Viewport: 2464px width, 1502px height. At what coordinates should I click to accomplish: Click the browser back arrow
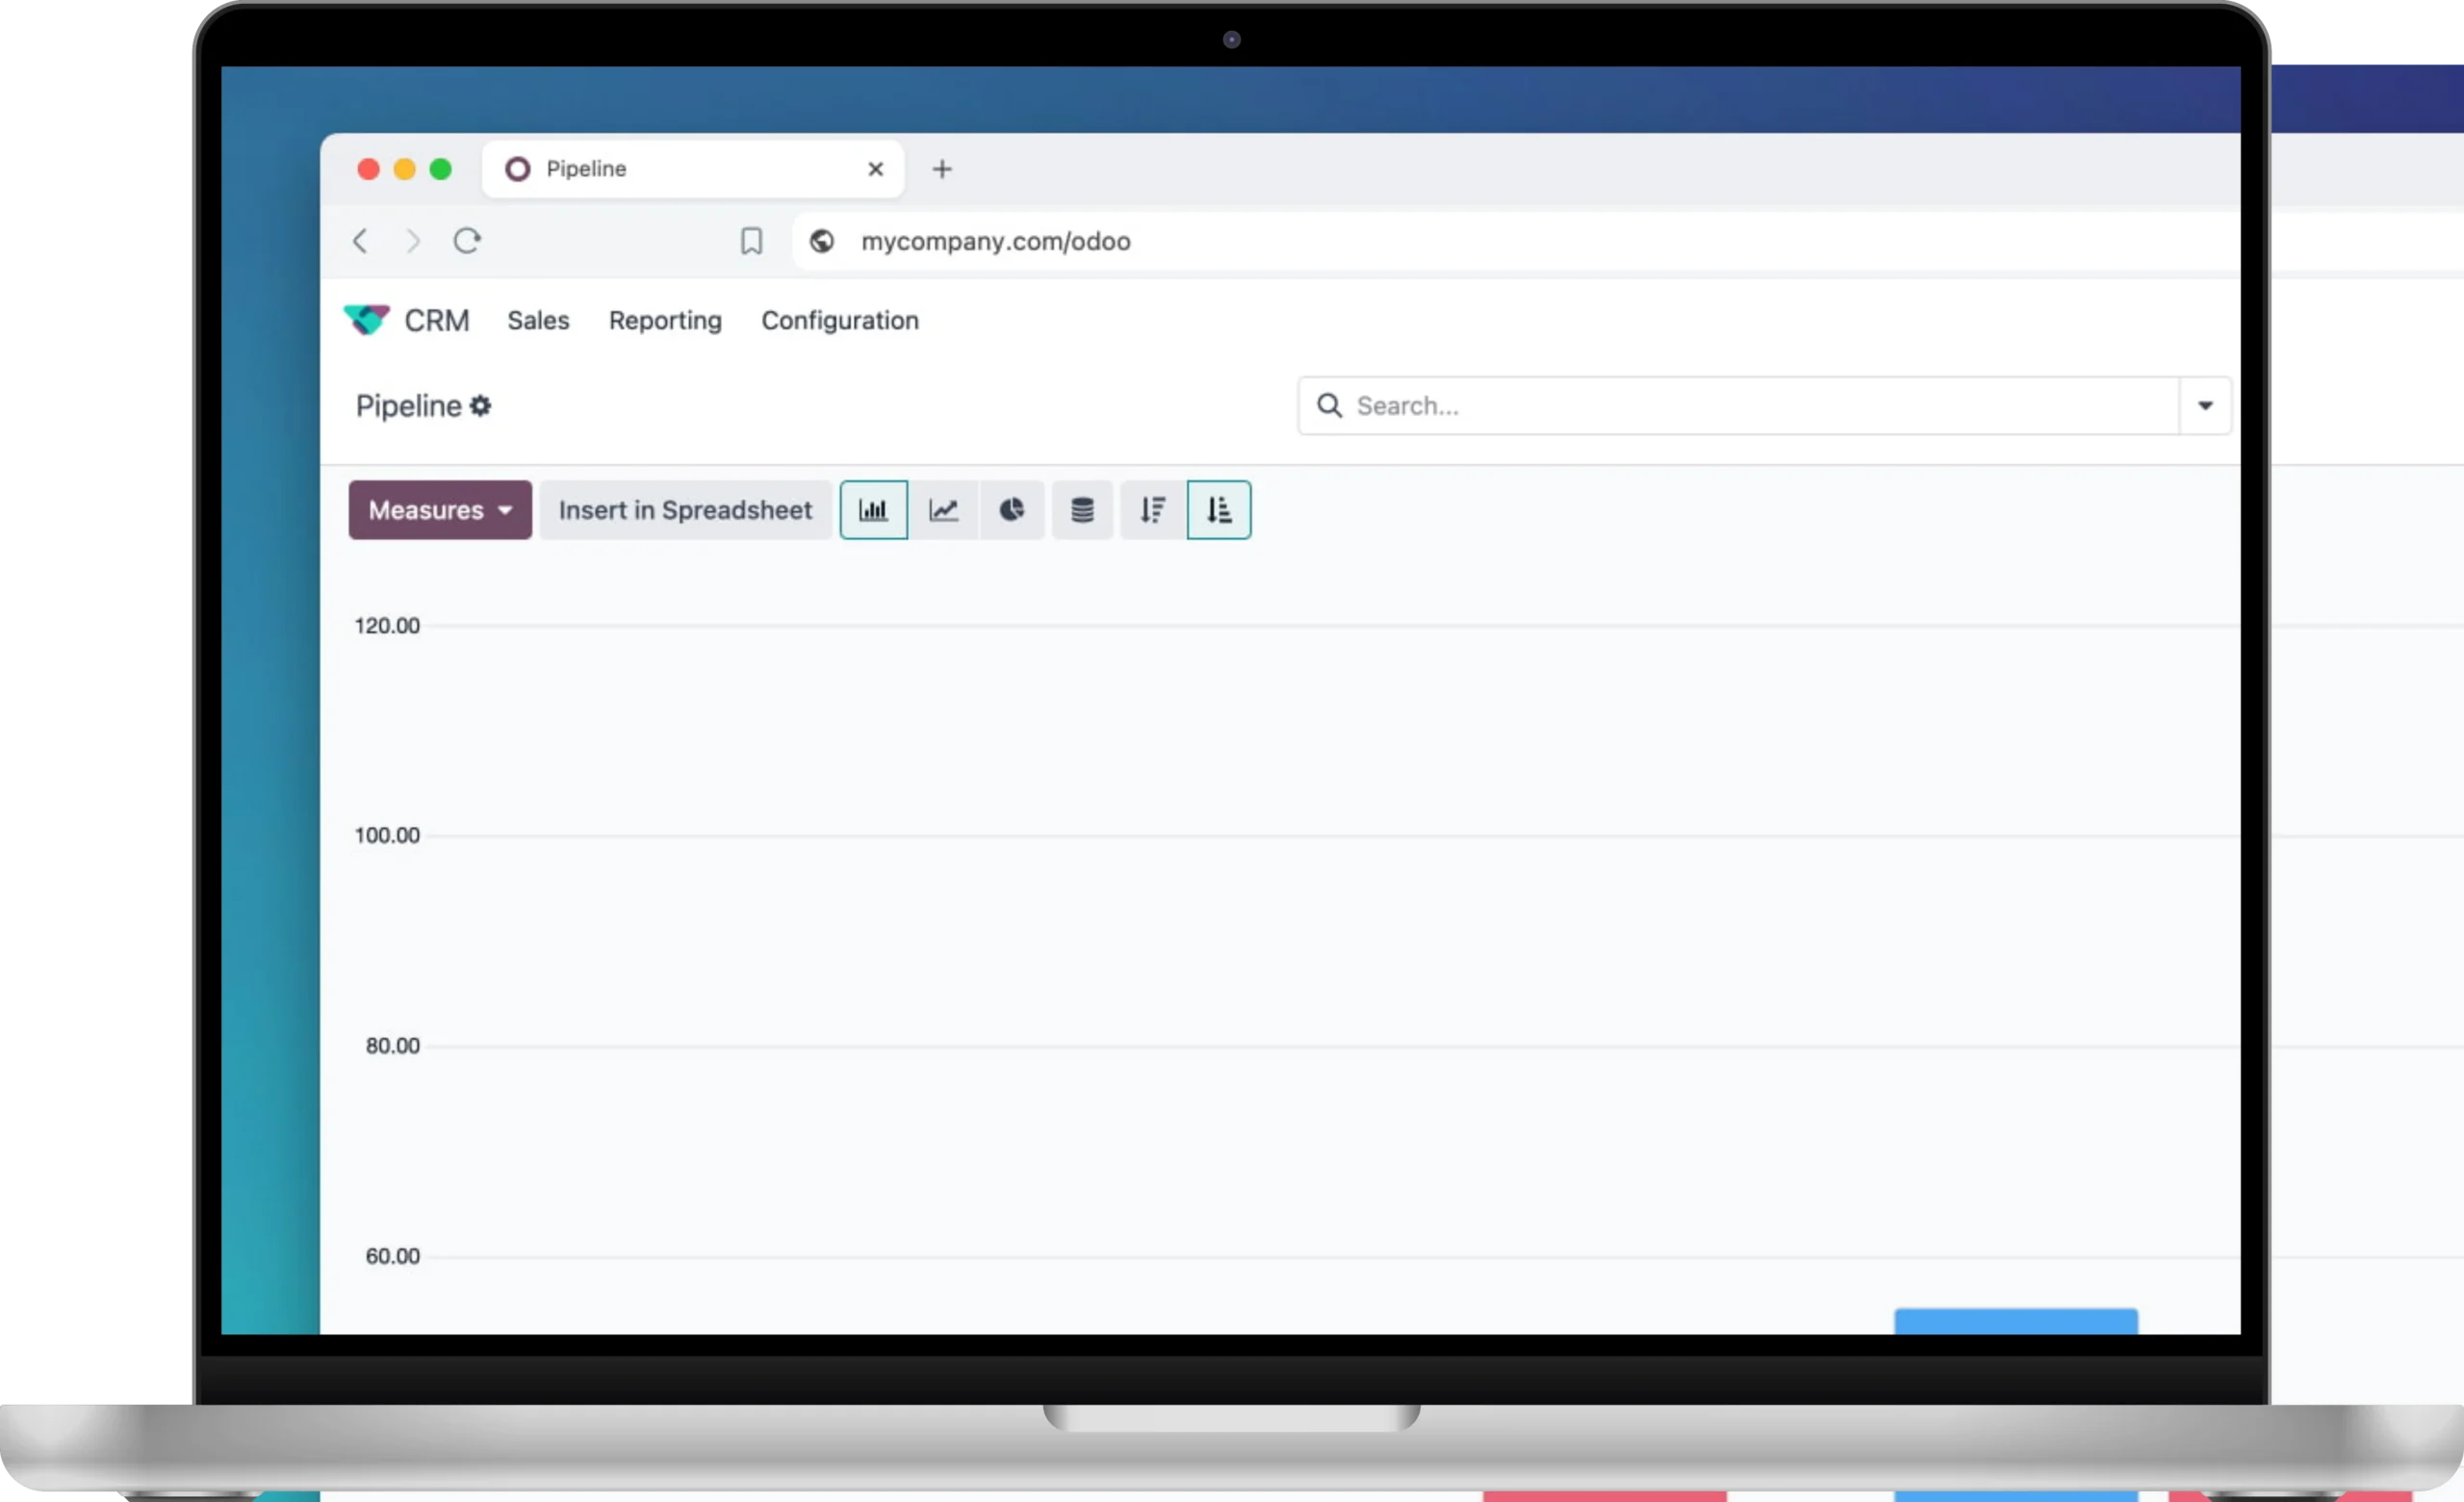pyautogui.click(x=361, y=241)
